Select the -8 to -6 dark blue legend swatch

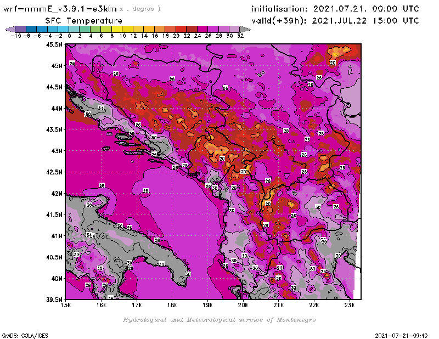click(x=31, y=30)
